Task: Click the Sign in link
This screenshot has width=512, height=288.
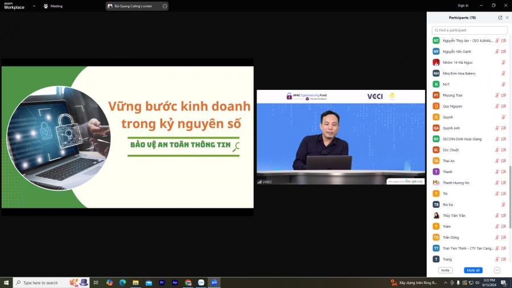Action: (x=463, y=6)
